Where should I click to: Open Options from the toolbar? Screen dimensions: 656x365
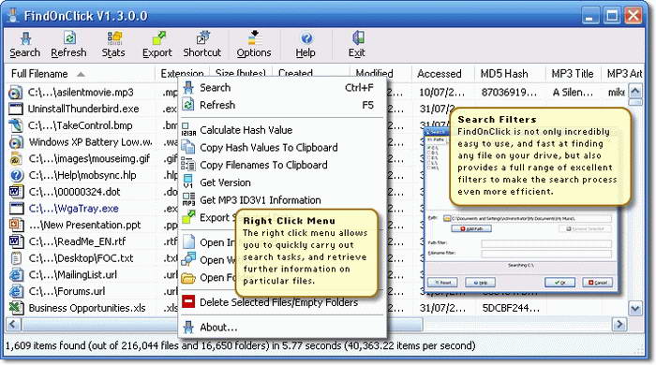(x=254, y=45)
